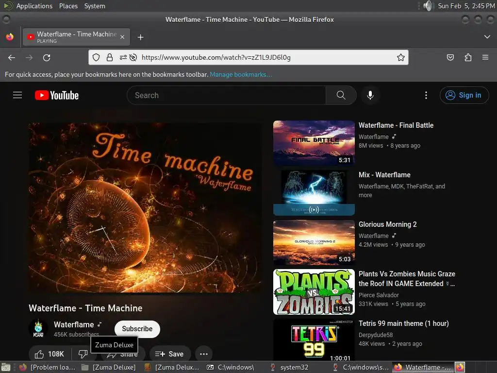Open Waterflame - Final Battle thumbnail

[314, 143]
